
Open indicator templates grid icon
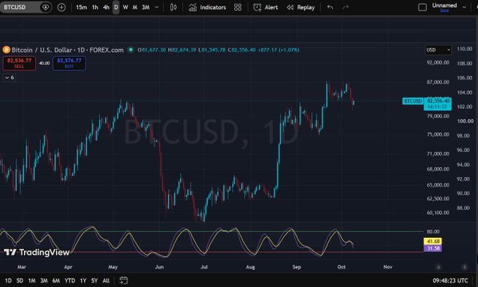(x=238, y=7)
